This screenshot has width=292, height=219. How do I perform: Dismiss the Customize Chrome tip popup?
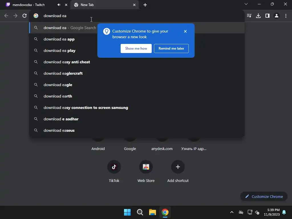pos(185,31)
